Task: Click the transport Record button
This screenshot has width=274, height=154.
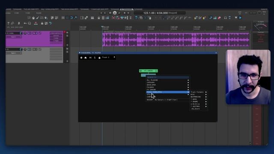Action: pos(110,13)
